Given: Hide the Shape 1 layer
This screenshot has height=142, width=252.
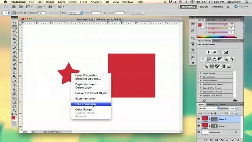Looking at the screenshot, I should [199, 126].
